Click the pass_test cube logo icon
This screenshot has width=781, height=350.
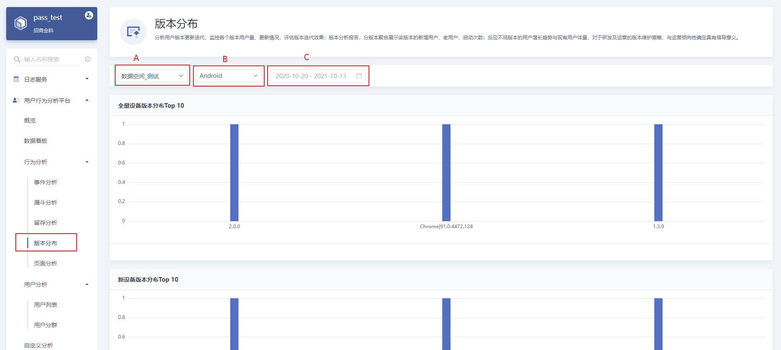(21, 23)
